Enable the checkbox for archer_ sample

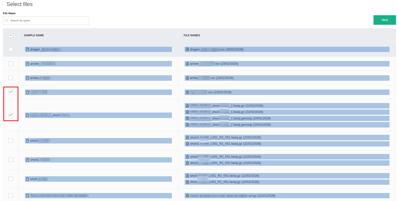11,64
